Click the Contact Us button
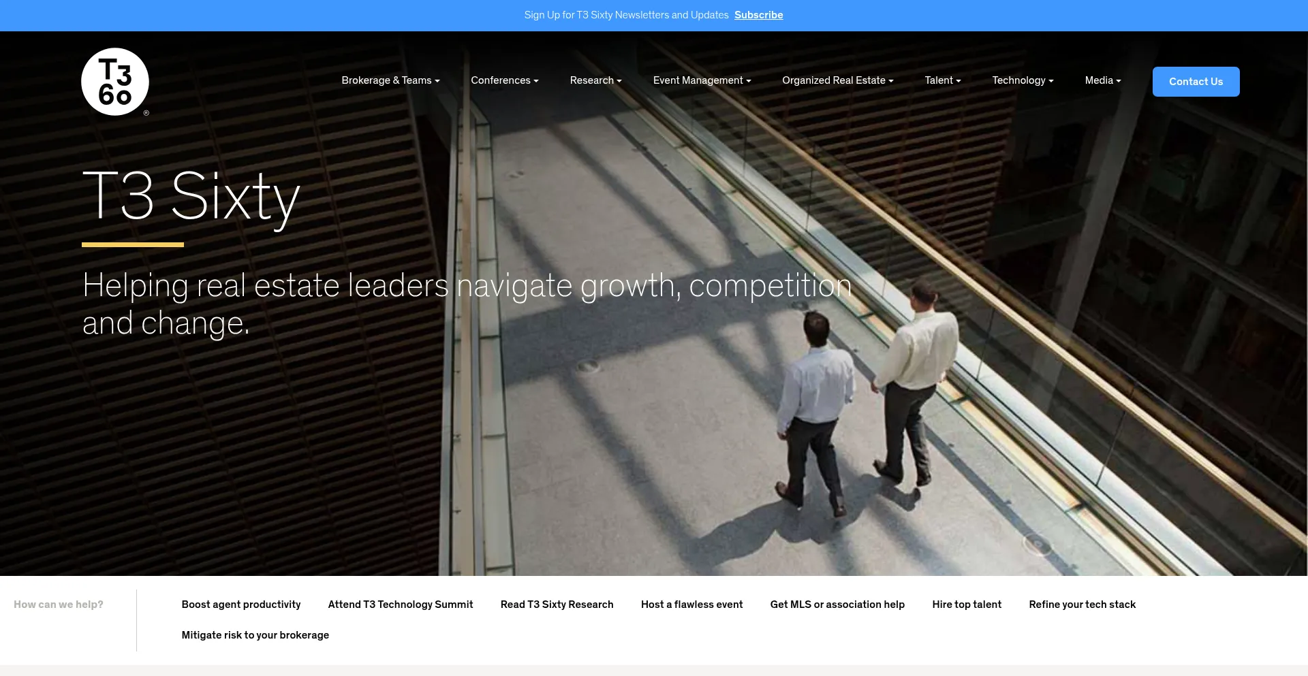 click(1196, 82)
